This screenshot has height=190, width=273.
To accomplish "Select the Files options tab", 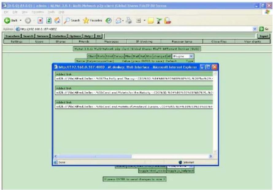I will (x=128, y=56).
